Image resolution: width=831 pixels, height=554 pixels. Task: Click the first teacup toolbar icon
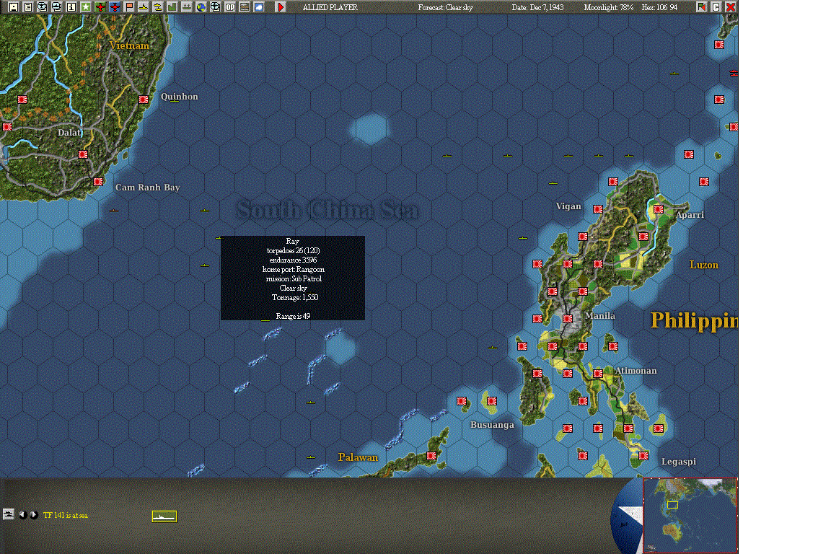click(x=43, y=7)
